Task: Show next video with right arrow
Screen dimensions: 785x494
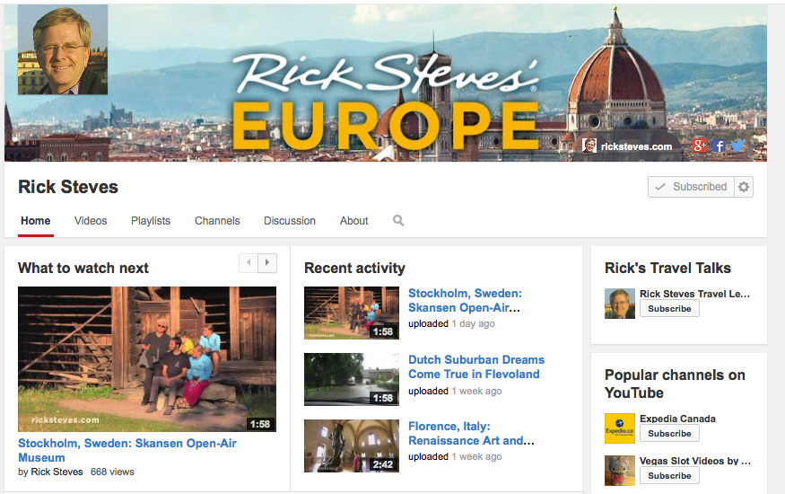Action: [267, 262]
